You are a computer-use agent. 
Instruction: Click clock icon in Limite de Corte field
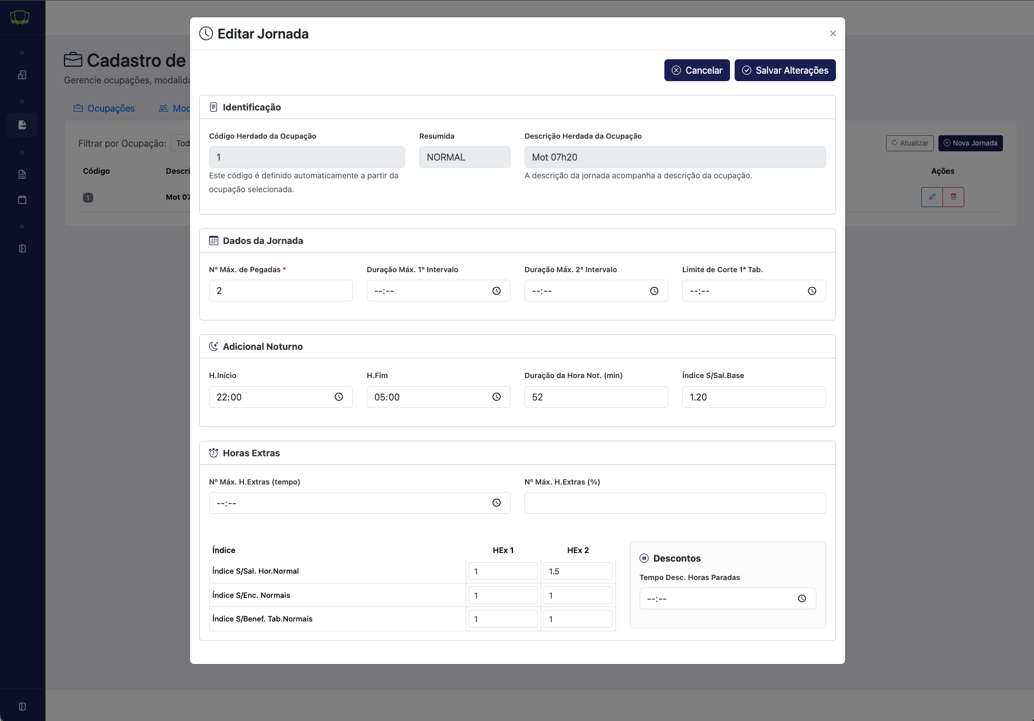pos(812,291)
